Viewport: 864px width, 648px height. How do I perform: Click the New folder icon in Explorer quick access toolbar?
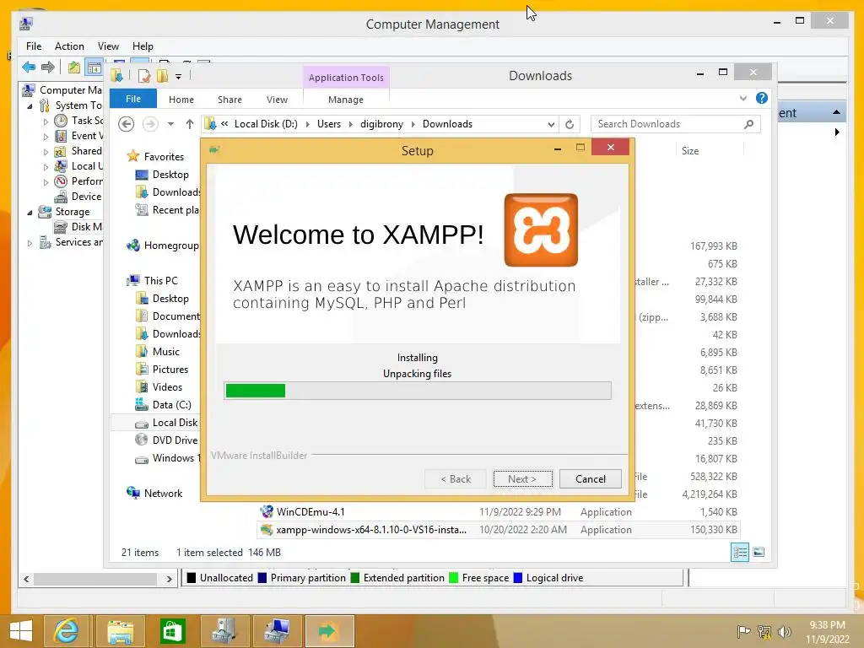pos(162,75)
